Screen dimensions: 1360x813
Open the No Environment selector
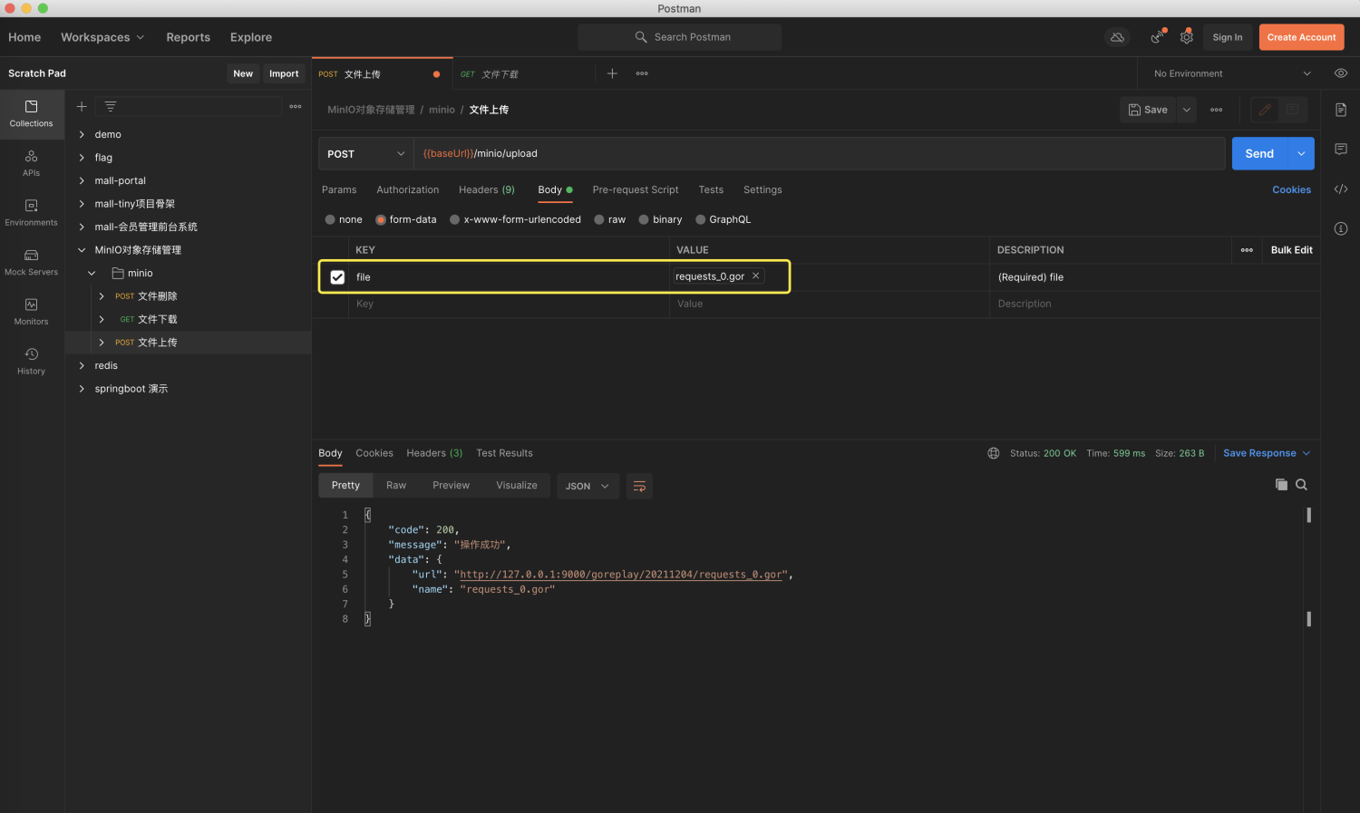click(1232, 73)
